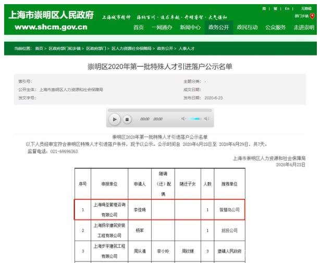Click the supervision phone 021-69696363
The width and height of the screenshot is (320, 263).
tap(64, 152)
